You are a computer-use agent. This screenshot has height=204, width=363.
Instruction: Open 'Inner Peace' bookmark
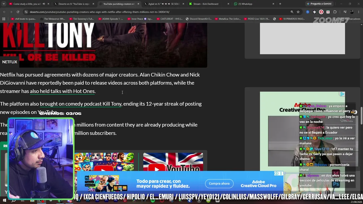(x=140, y=19)
